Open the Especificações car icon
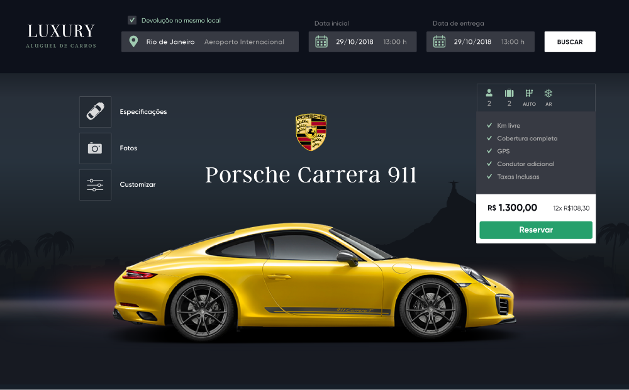Screen dimensions: 629x390 95,111
